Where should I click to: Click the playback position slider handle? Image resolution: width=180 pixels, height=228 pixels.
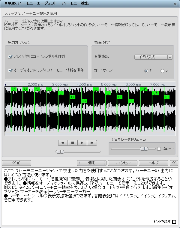pyautogui.click(x=60, y=152)
